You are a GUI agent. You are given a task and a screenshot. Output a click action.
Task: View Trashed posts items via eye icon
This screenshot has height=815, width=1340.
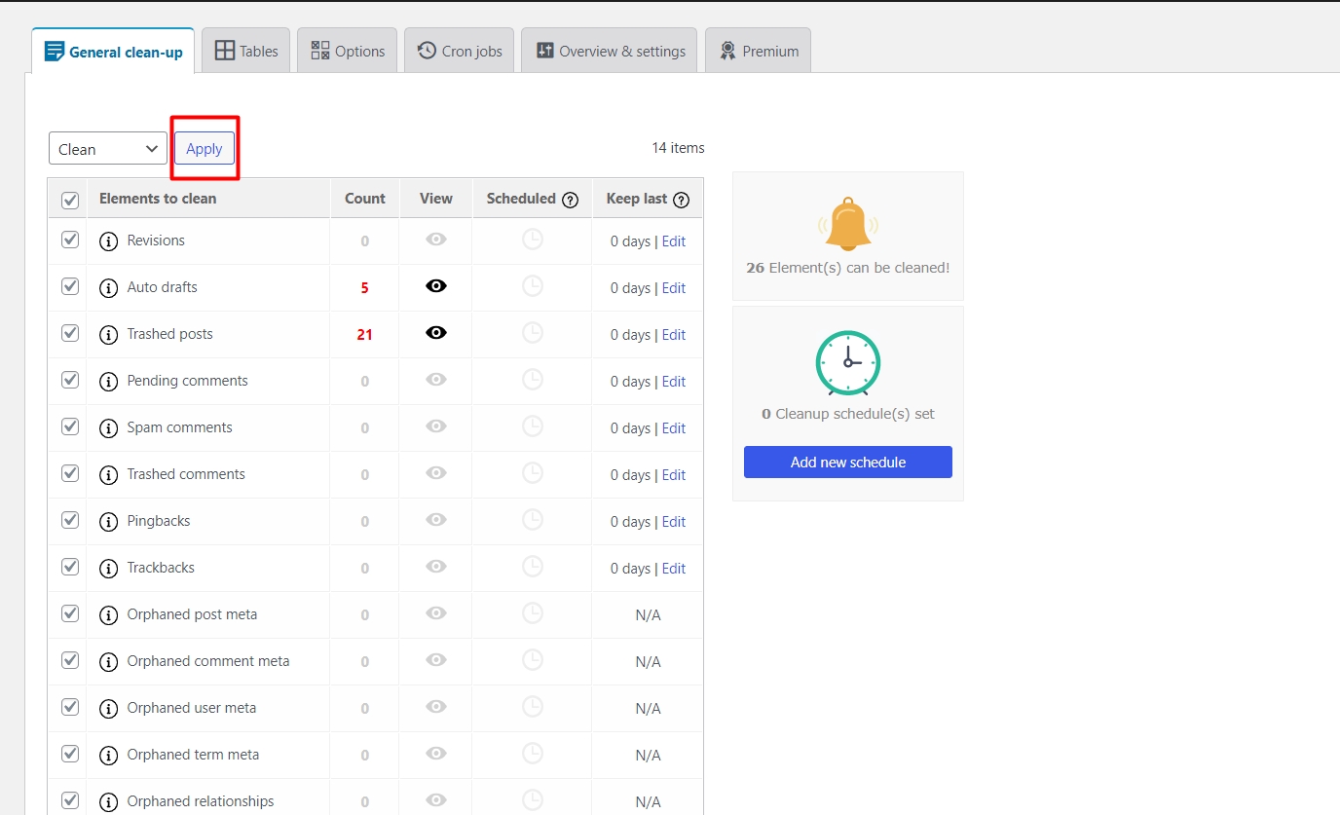(436, 333)
